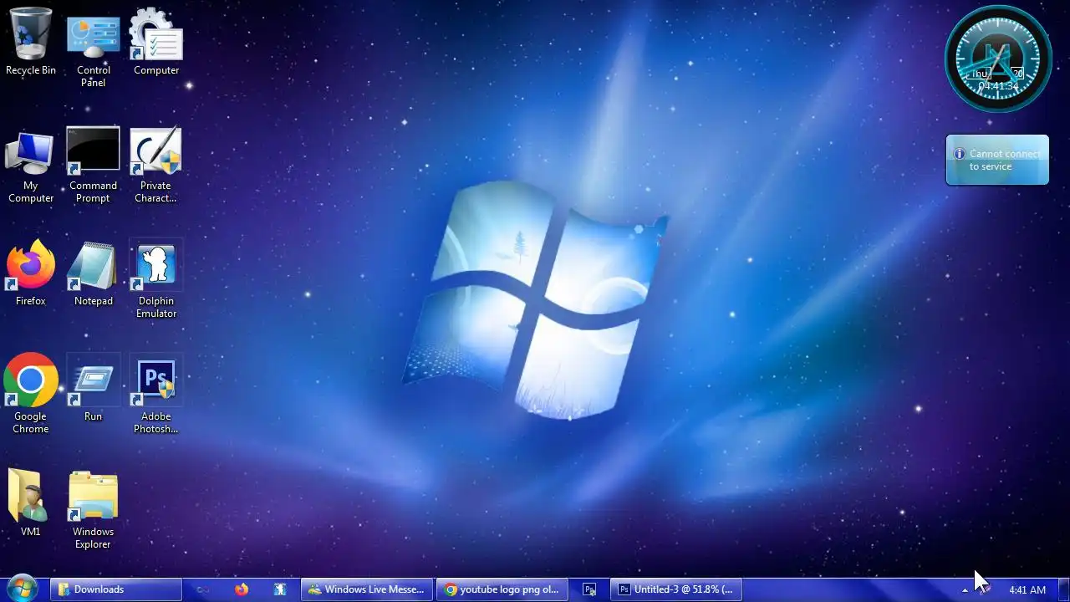Show hidden system tray icons arrow
This screenshot has width=1070, height=602.
tap(965, 590)
